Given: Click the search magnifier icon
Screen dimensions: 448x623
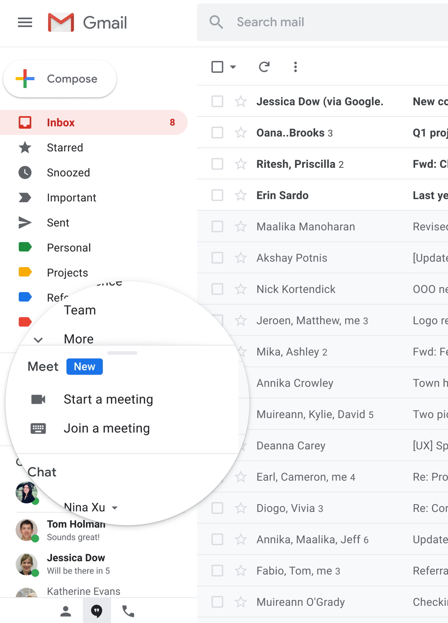Looking at the screenshot, I should (216, 22).
